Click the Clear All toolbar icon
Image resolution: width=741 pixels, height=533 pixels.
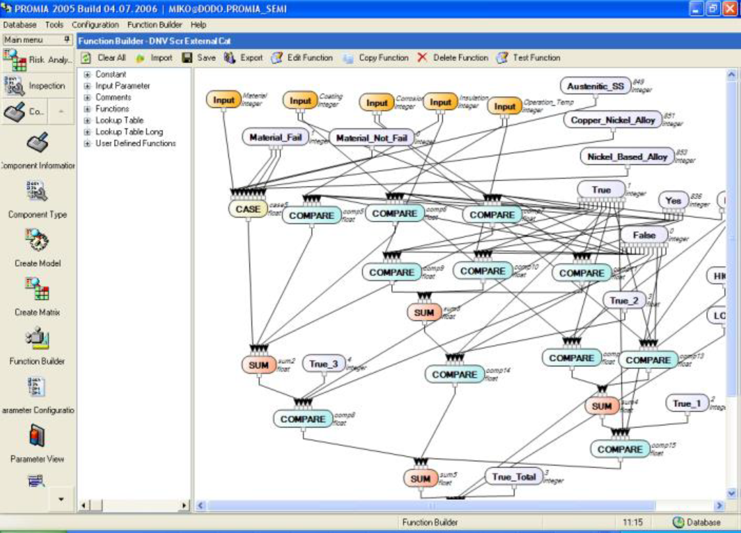coord(86,58)
